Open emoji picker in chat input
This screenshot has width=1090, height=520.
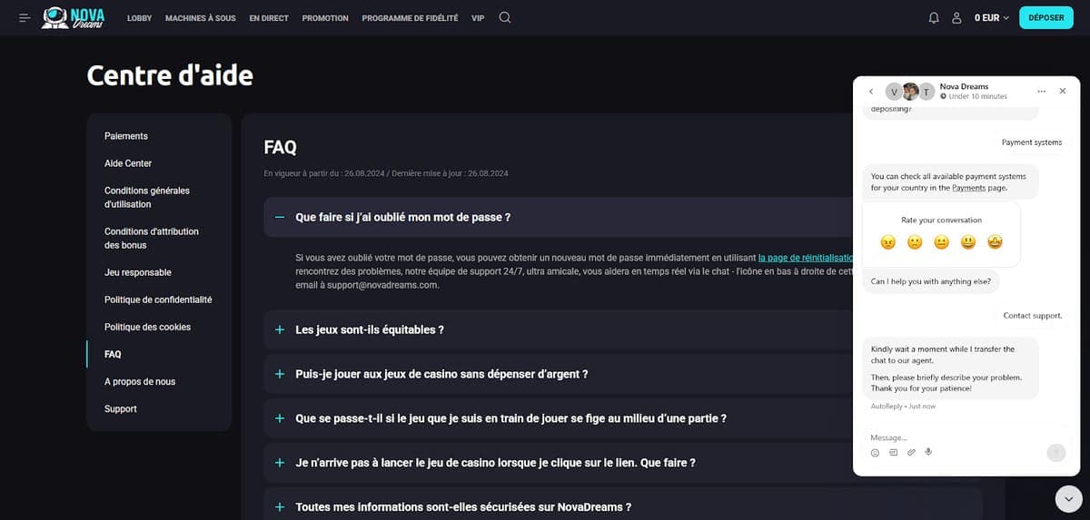876,452
